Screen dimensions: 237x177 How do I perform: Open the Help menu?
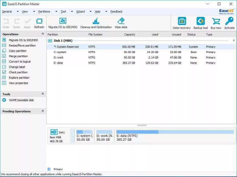tap(97, 11)
